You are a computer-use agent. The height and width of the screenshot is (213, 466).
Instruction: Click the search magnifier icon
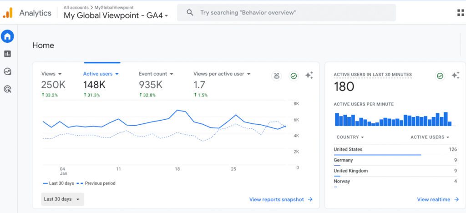coord(190,12)
